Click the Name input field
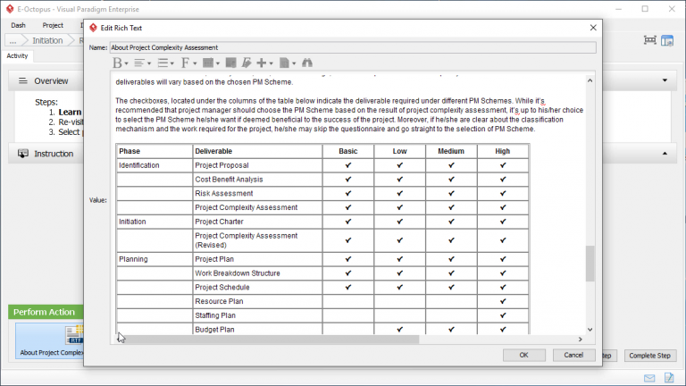 (353, 47)
